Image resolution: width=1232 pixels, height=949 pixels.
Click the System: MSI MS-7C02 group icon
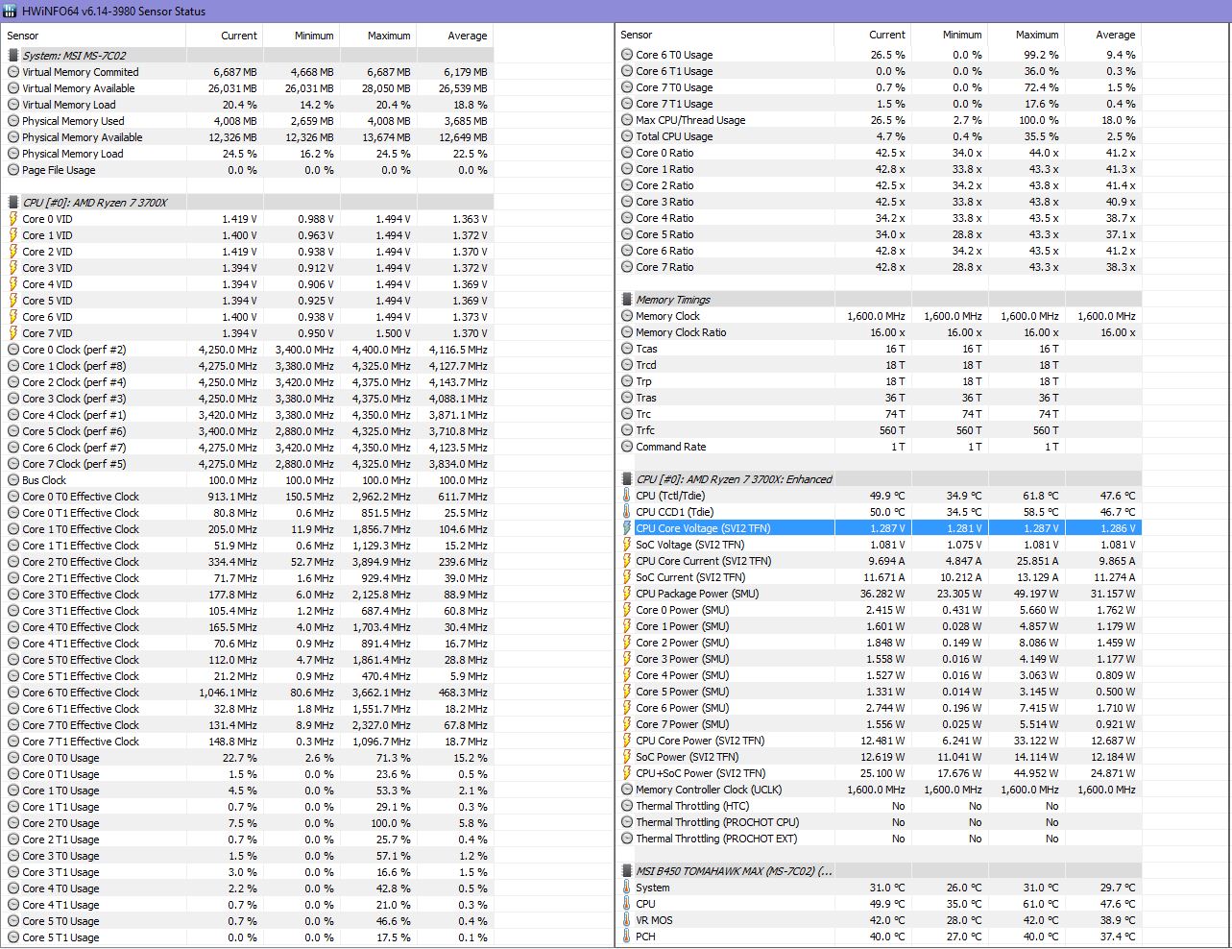coord(13,56)
